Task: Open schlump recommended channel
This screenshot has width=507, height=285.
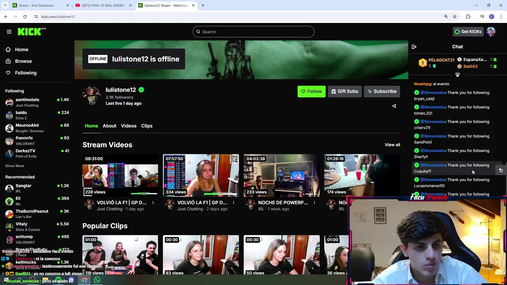Action: click(37, 239)
